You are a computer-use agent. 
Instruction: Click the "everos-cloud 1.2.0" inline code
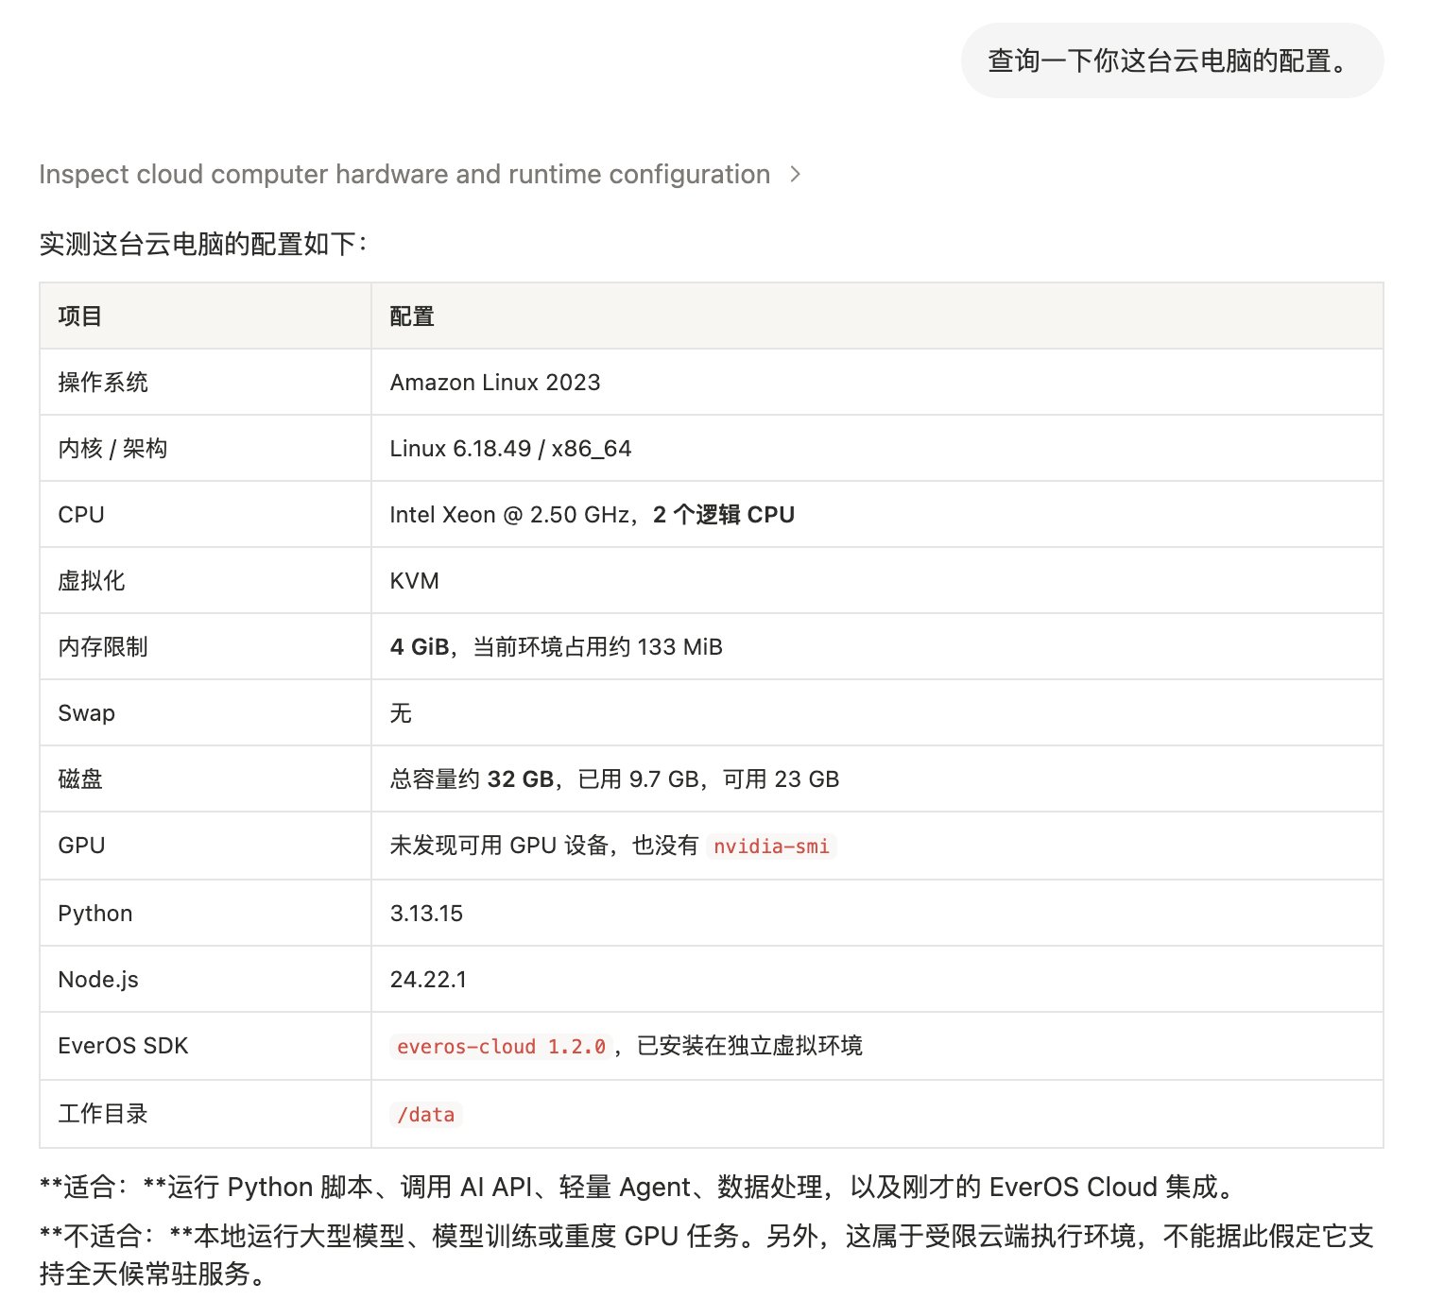[x=501, y=1046]
